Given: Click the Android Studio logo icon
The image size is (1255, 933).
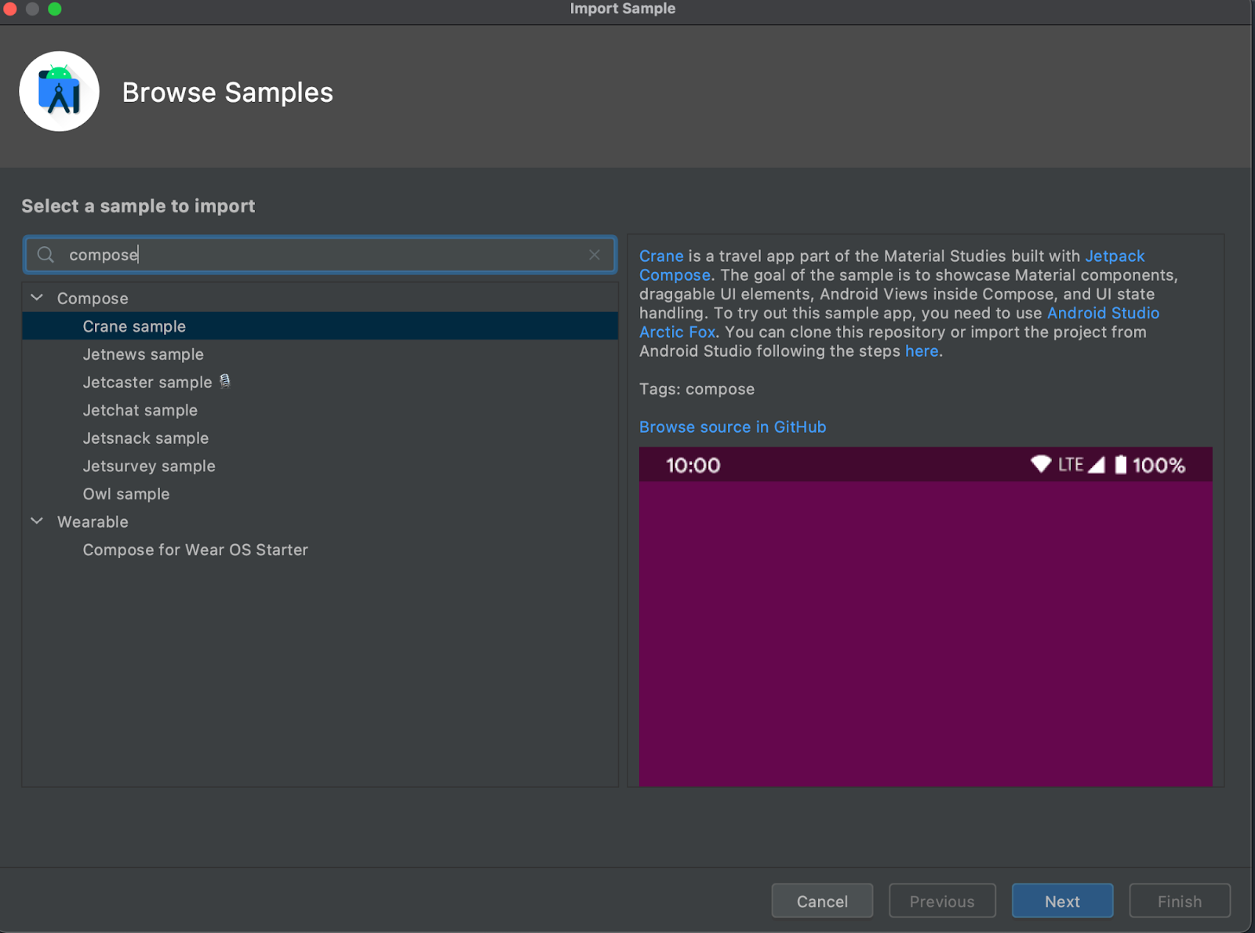Looking at the screenshot, I should (x=60, y=92).
